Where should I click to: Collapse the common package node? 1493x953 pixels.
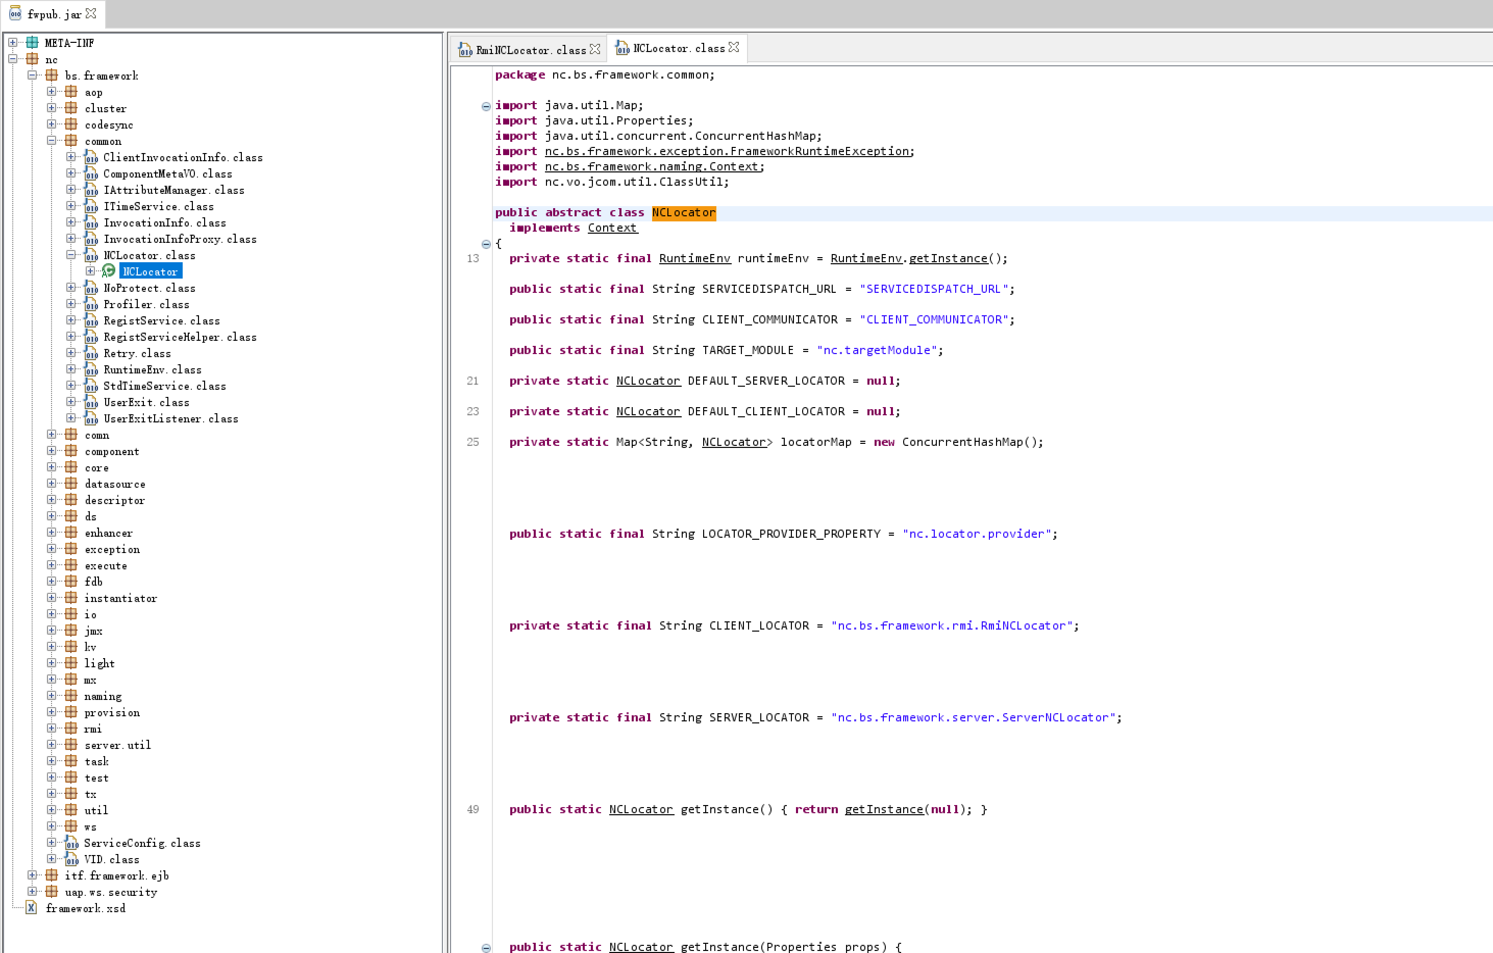(52, 141)
